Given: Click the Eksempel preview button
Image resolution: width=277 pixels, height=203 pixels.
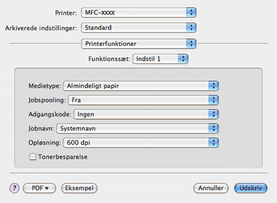Looking at the screenshot, I should pyautogui.click(x=79, y=188).
